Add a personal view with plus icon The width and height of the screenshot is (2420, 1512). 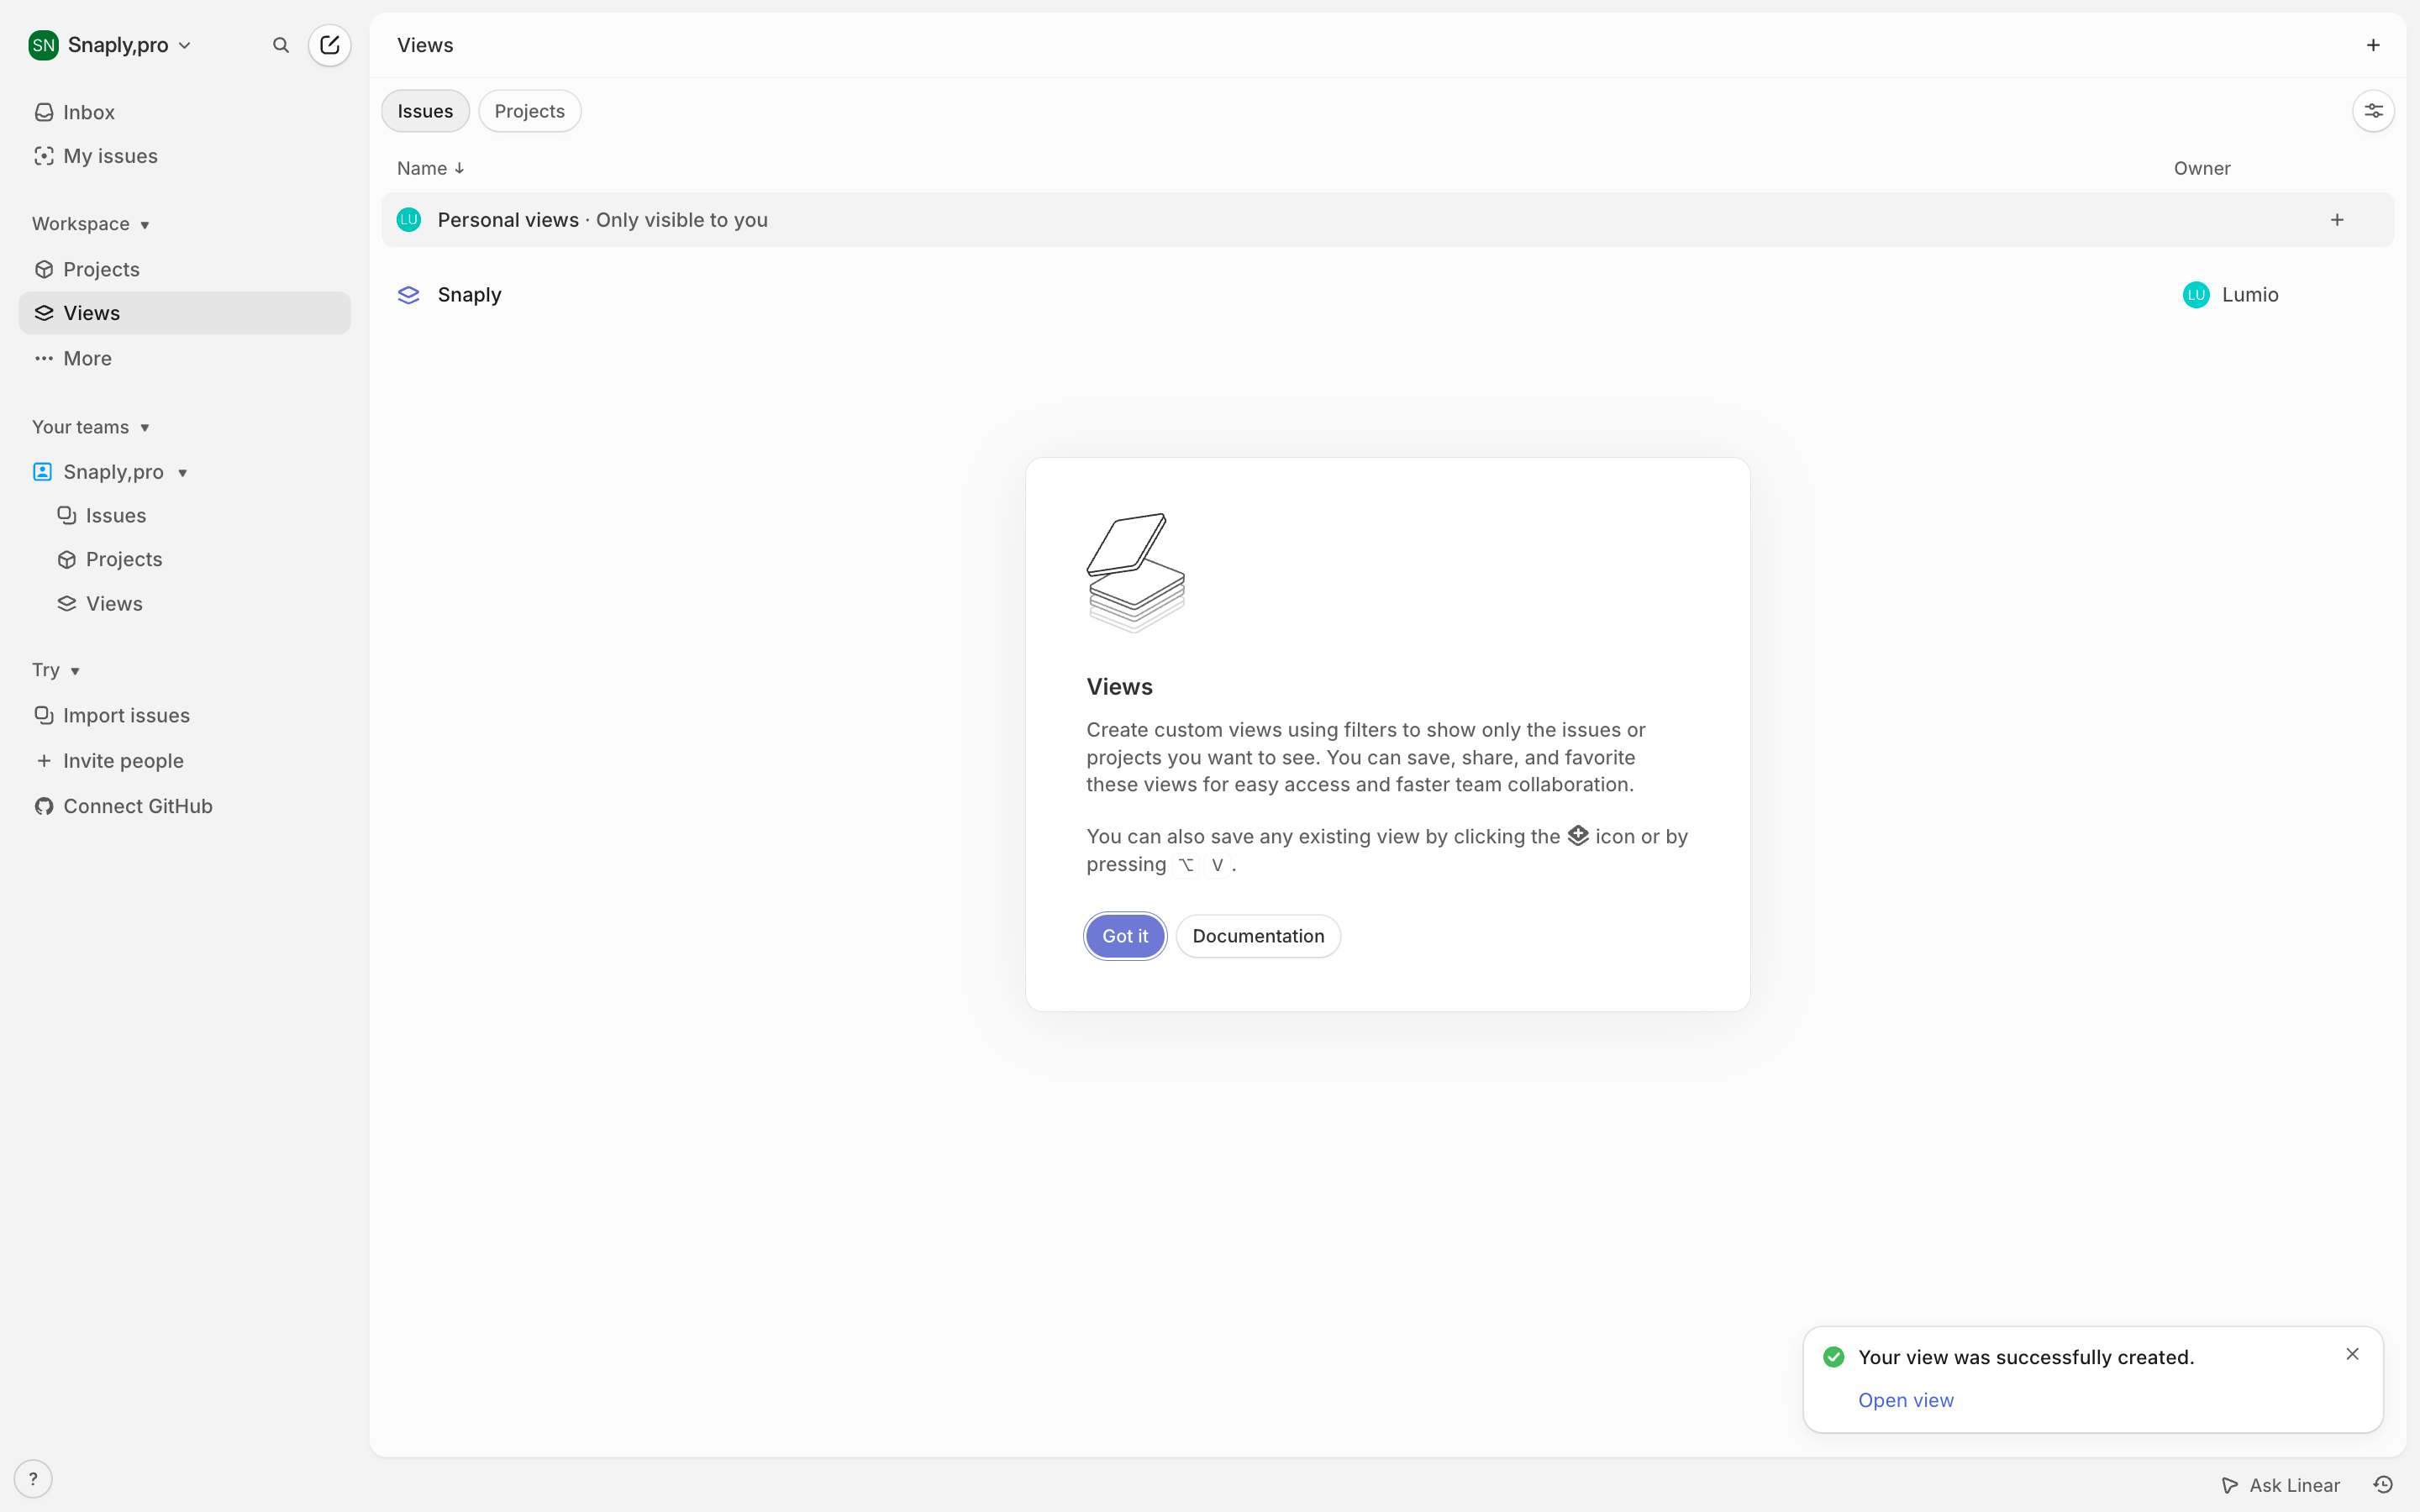tap(2337, 220)
